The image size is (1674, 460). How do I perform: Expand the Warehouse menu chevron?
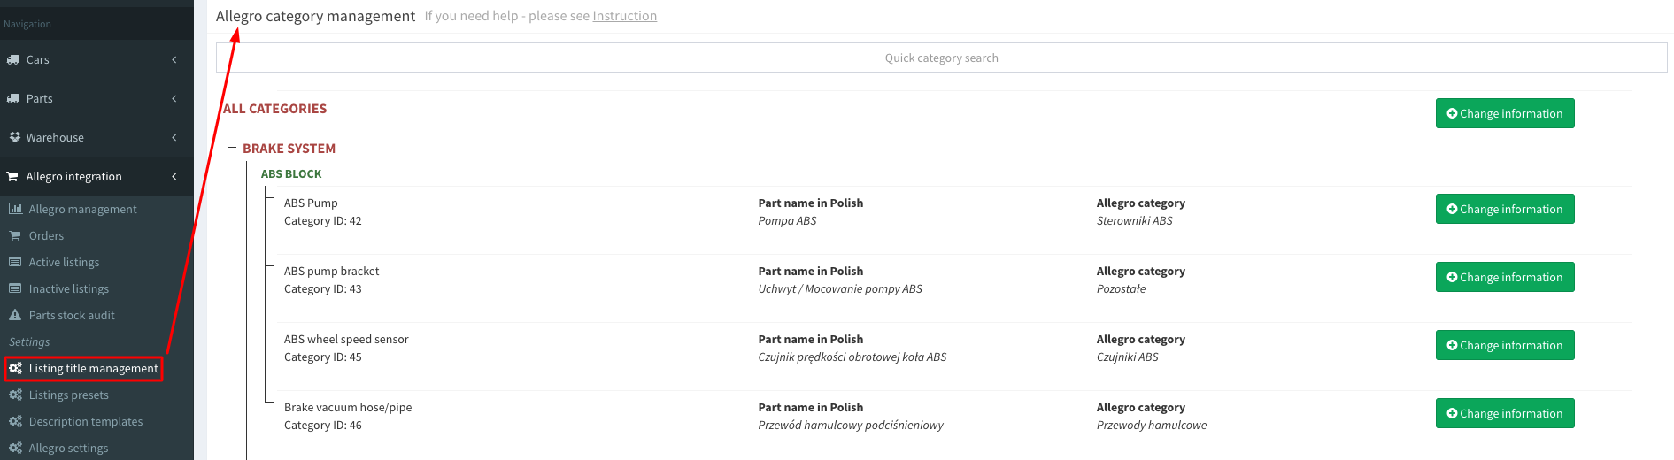tap(174, 138)
